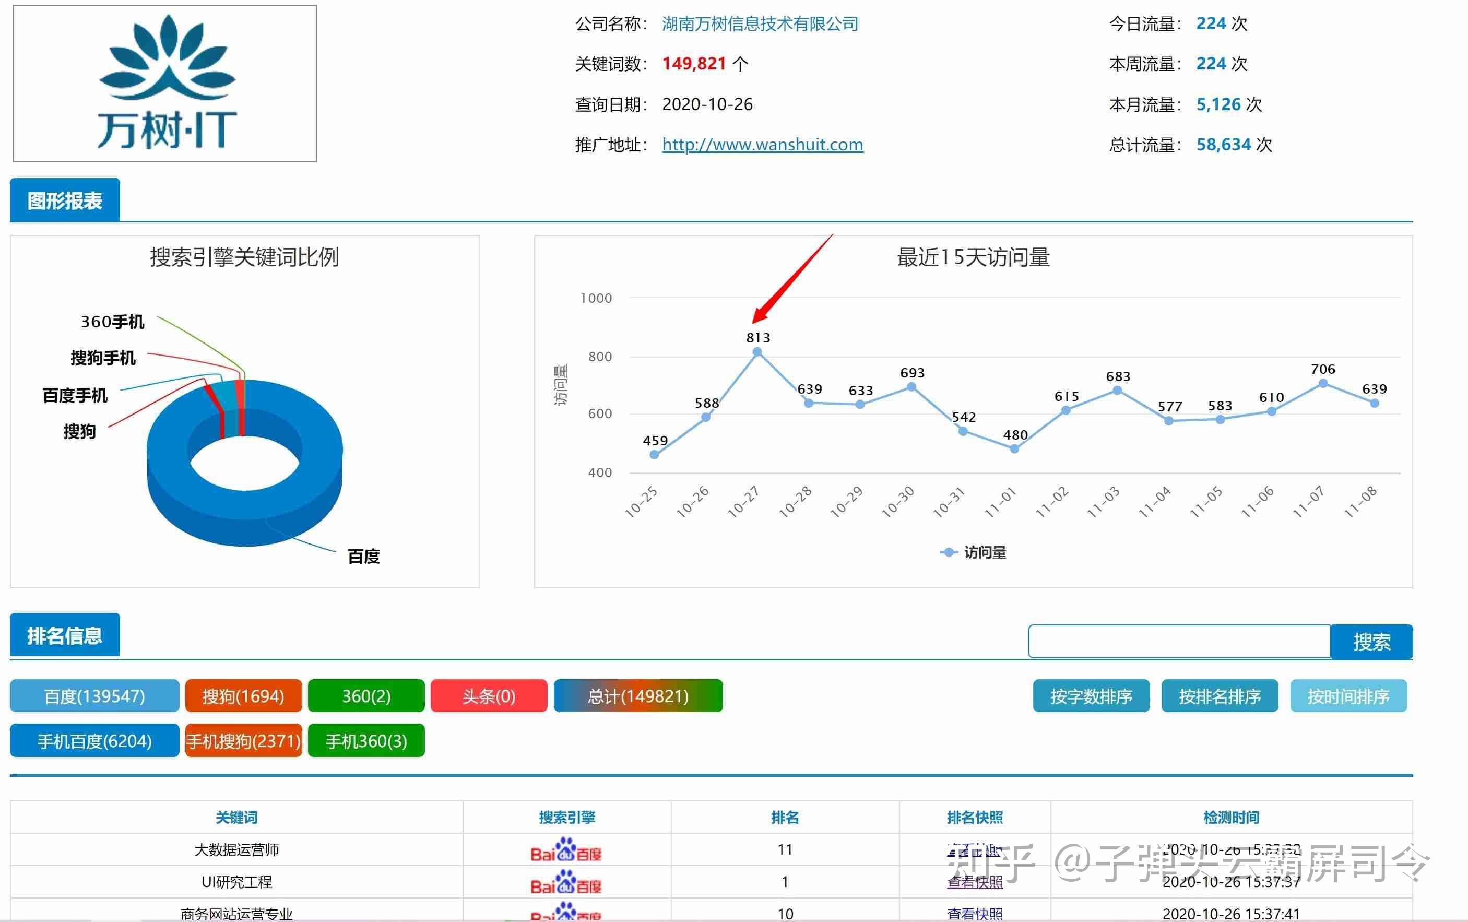This screenshot has height=922, width=1468.
Task: Click the Baidu logo in 大数据运营师 row
Action: point(566,850)
